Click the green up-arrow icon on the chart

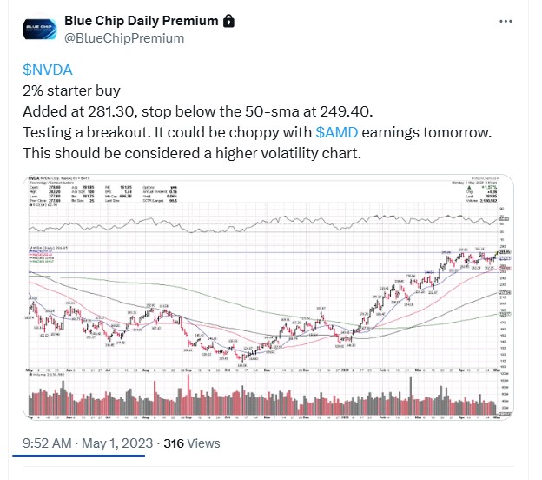pos(469,188)
